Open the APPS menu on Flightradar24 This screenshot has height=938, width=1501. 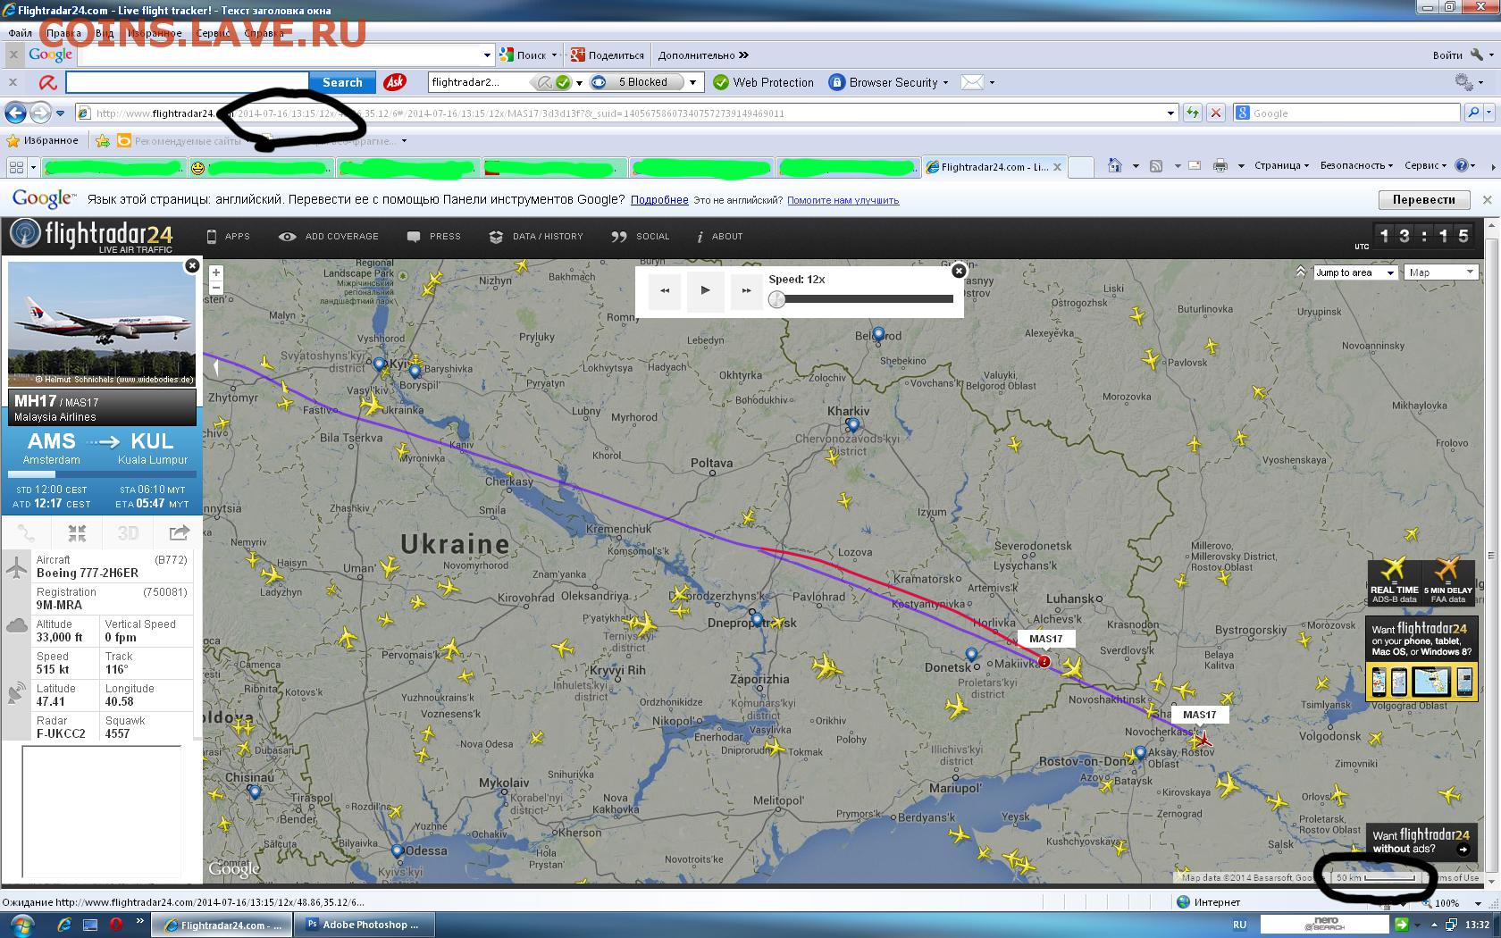pos(229,237)
